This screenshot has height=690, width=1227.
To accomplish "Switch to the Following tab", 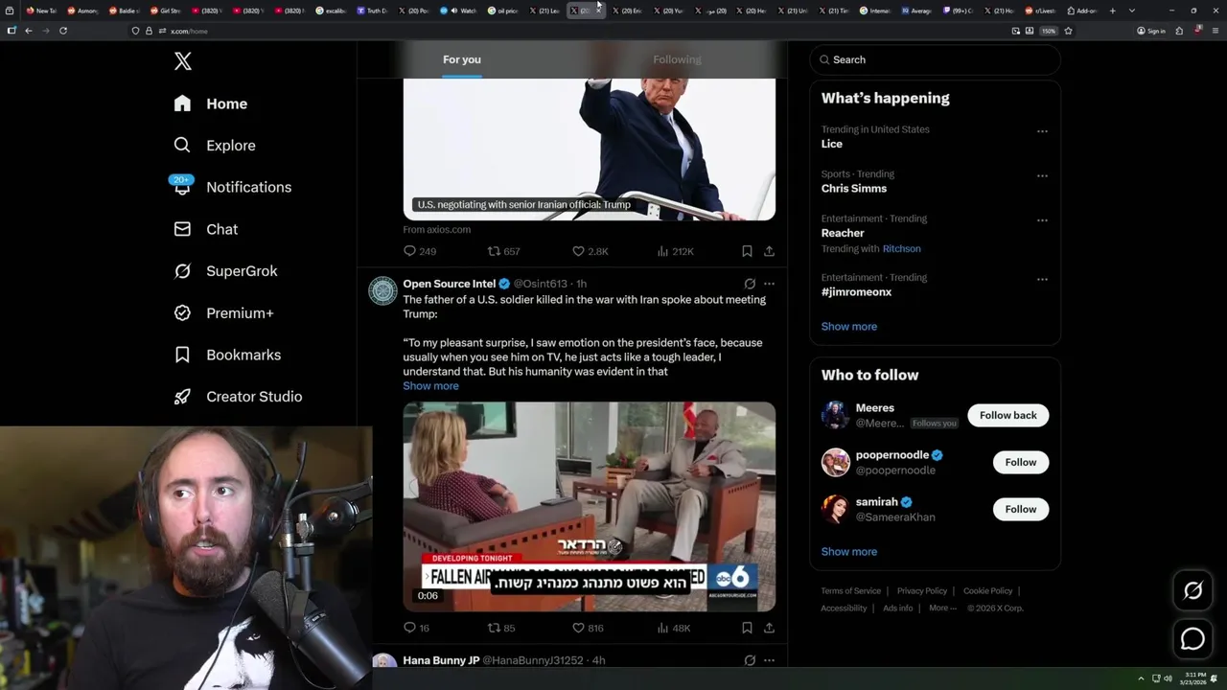I will coord(677,59).
